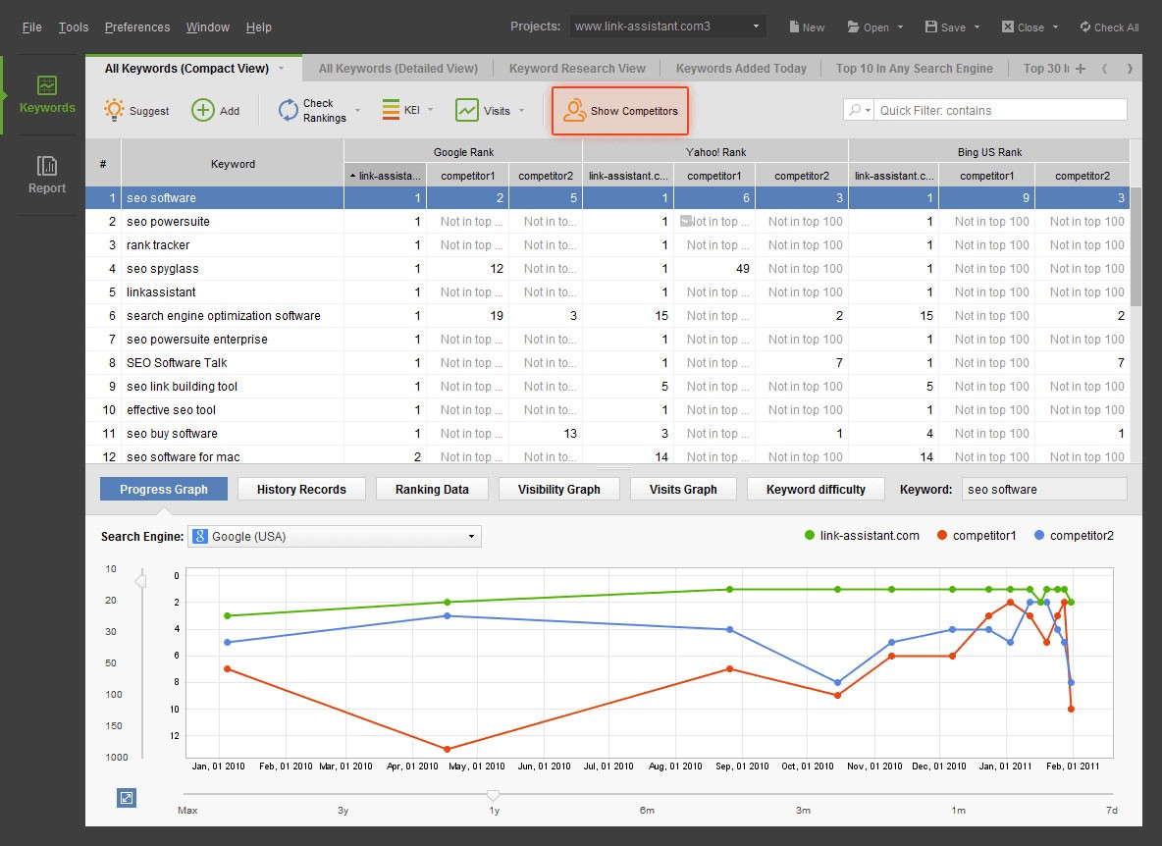
Task: Click inside the Quick Filter search field
Action: [1001, 109]
